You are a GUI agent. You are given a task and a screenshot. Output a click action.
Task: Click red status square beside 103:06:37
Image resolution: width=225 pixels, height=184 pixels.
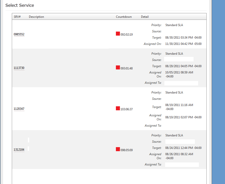(118, 108)
